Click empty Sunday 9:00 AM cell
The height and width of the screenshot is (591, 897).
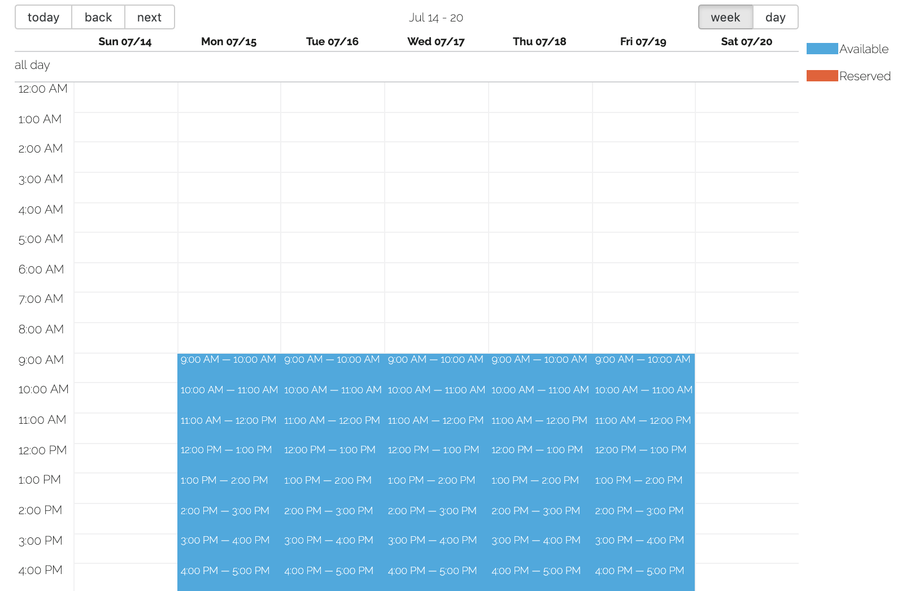click(x=125, y=368)
